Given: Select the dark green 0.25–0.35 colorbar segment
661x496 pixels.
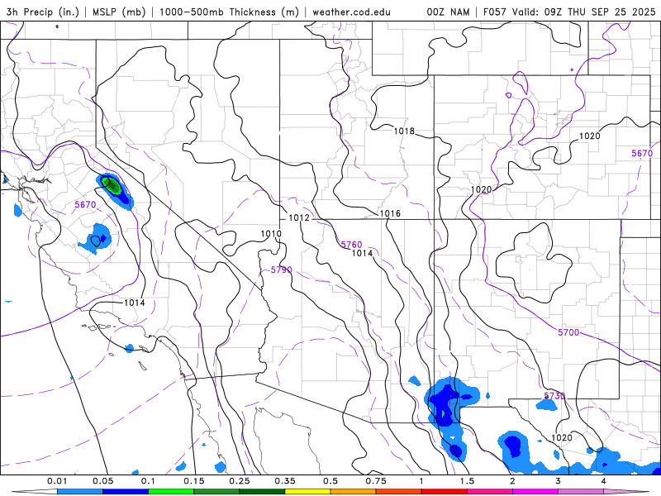Looking at the screenshot, I should (x=262, y=492).
